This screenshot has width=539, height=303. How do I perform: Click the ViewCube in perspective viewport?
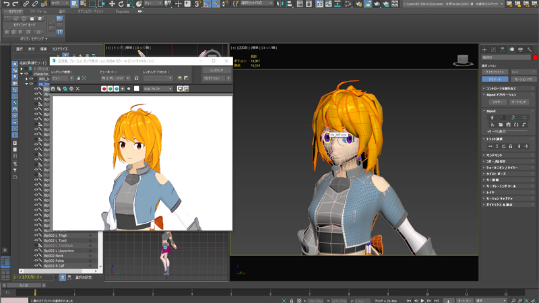[x=462, y=61]
